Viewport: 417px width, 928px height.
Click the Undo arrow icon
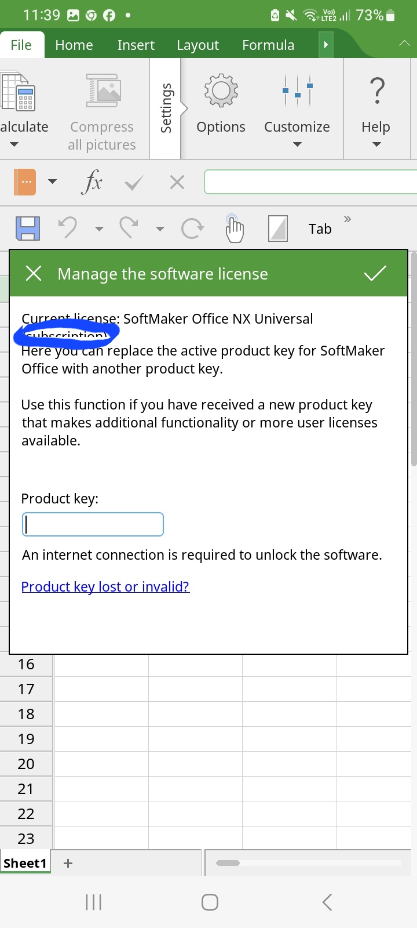[68, 228]
